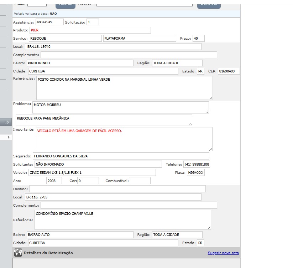293x268 pixels.
Task: Click the Referências textarea POSTO CONDOR
Action: 125,88
